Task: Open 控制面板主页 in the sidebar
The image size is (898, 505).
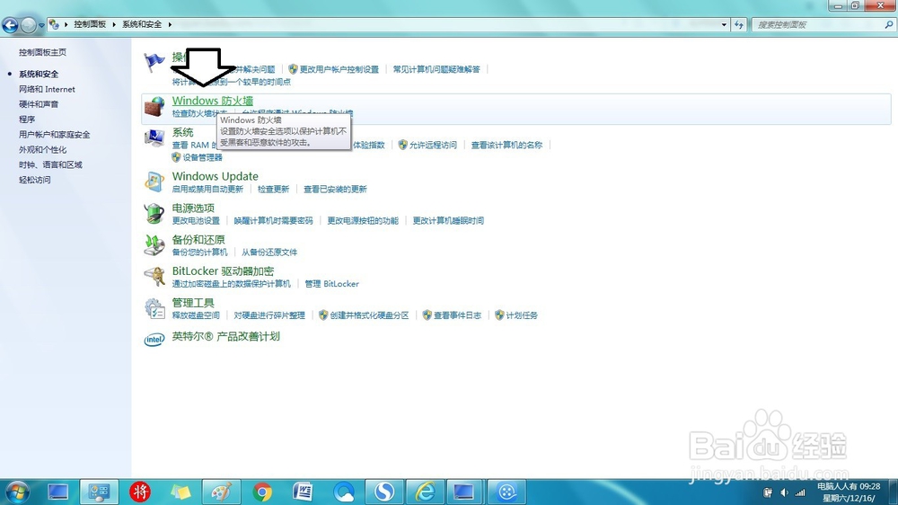Action: (x=42, y=52)
